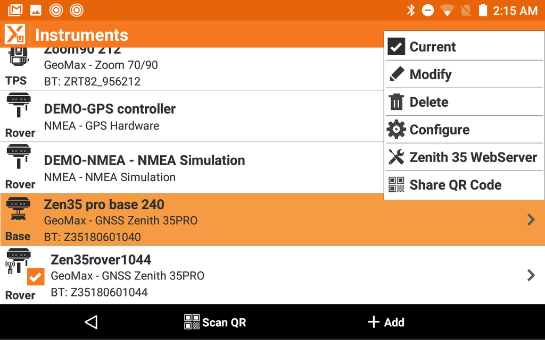Click the QR code icon next to Share QR Code
Screen dimensions: 545x340
click(397, 184)
